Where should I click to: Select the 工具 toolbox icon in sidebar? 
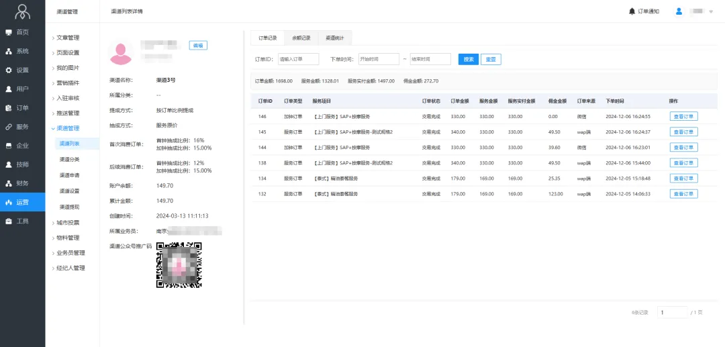[9, 221]
